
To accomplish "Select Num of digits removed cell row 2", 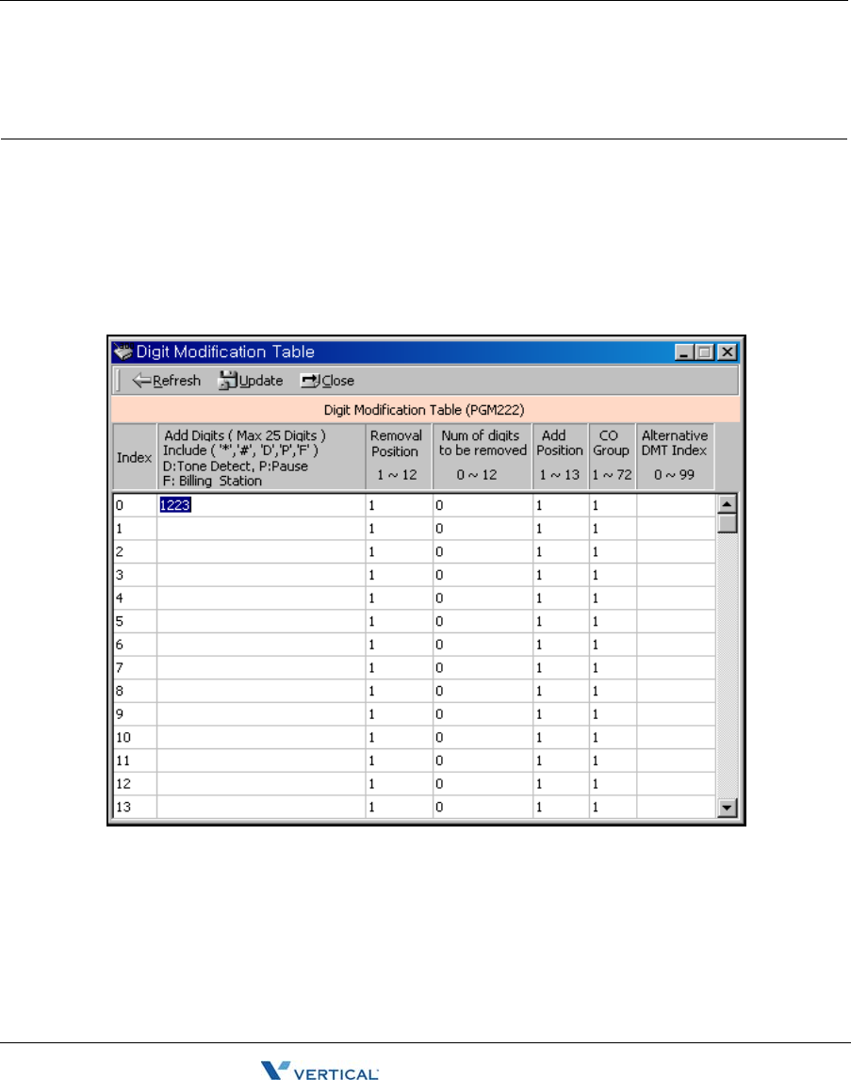I will point(483,551).
